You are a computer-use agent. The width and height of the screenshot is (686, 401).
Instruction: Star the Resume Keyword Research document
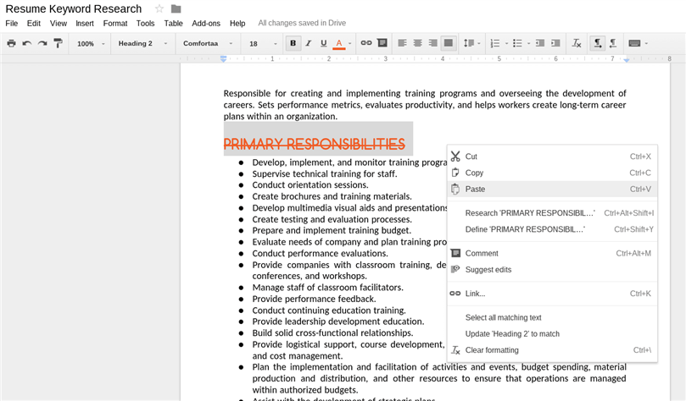pyautogui.click(x=159, y=8)
